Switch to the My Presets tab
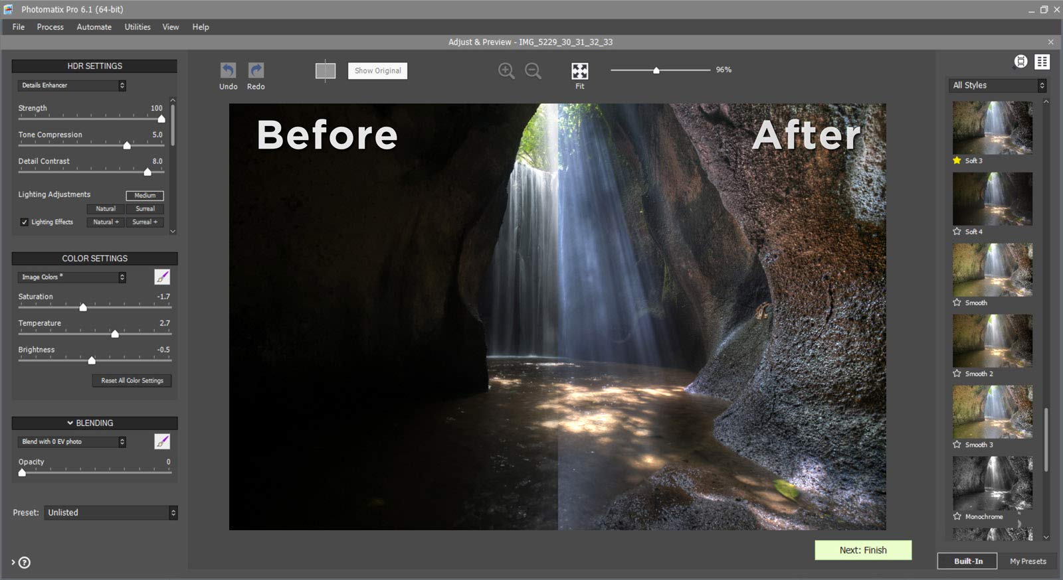This screenshot has width=1063, height=580. pyautogui.click(x=1028, y=561)
